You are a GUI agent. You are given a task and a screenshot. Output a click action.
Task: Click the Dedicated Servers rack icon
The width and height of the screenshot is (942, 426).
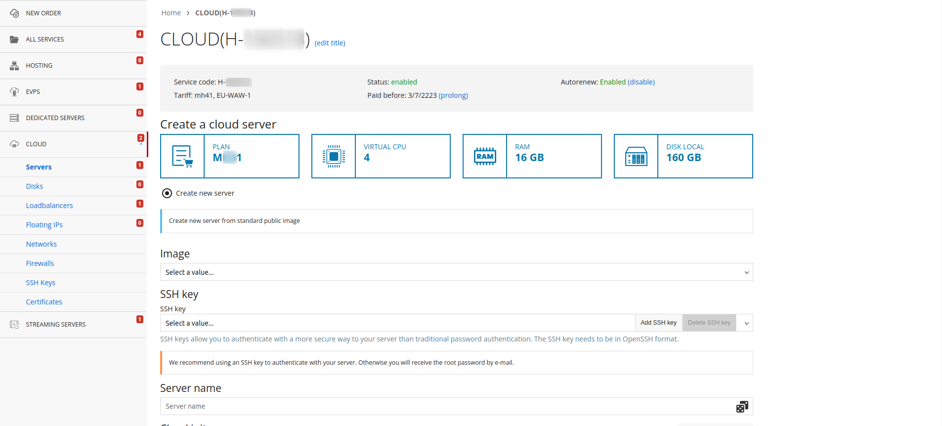[14, 118]
